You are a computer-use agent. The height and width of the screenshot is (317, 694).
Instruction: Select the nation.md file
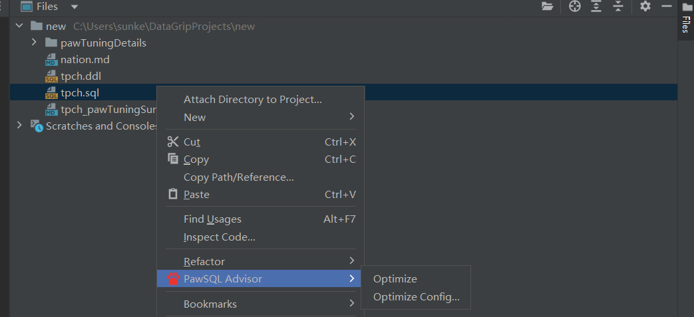pos(85,60)
